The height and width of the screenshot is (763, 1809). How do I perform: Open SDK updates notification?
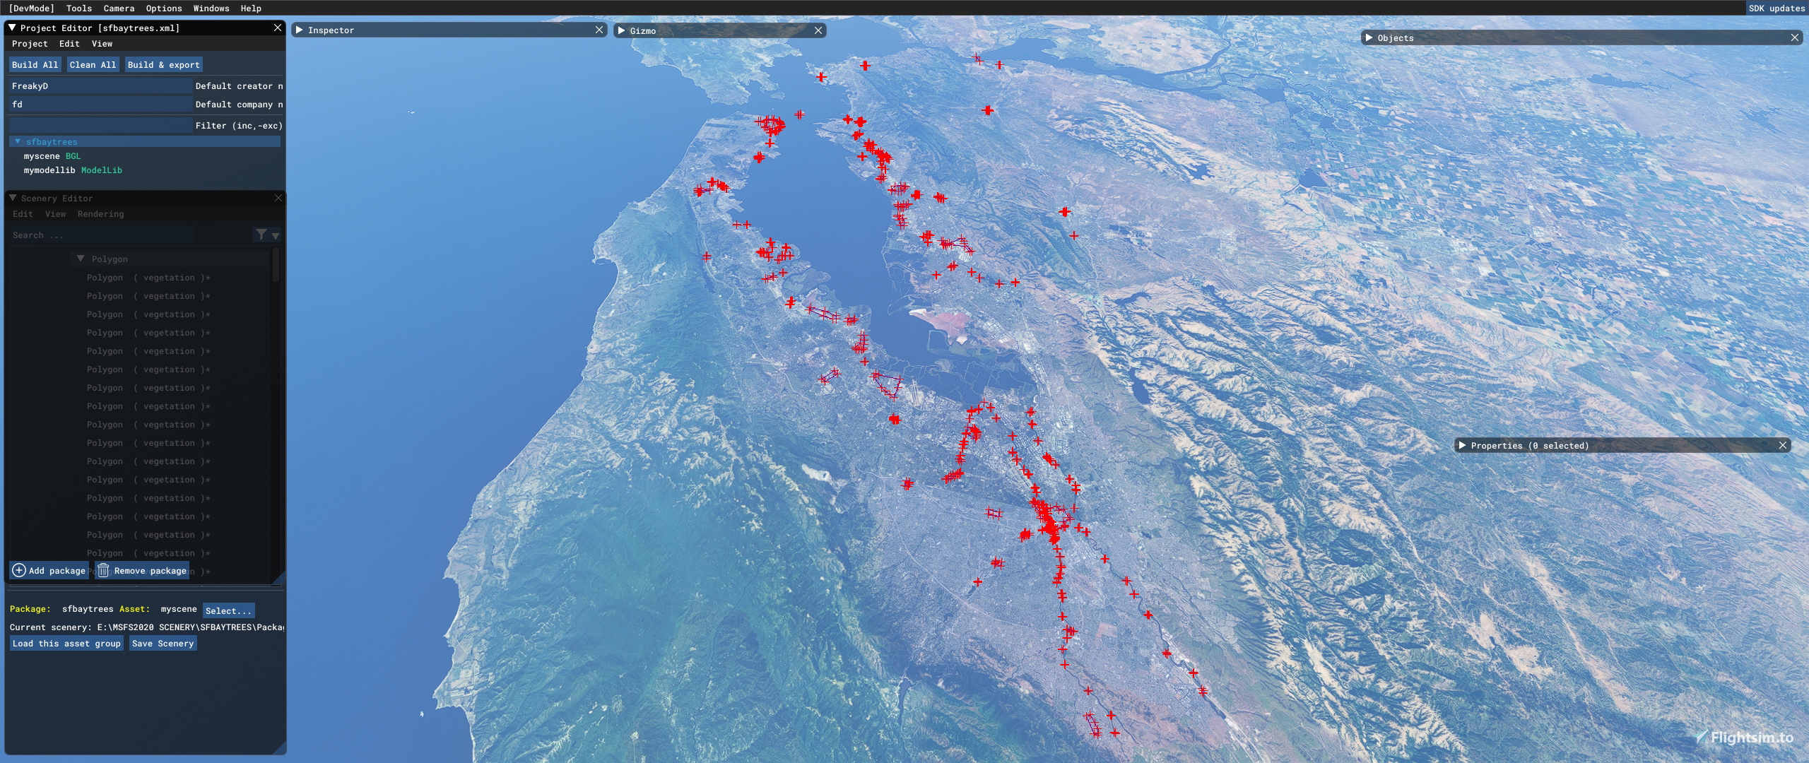pyautogui.click(x=1776, y=8)
